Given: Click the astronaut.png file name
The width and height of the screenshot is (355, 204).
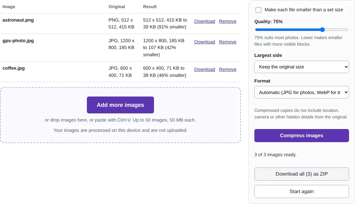Looking at the screenshot, I should [18, 20].
